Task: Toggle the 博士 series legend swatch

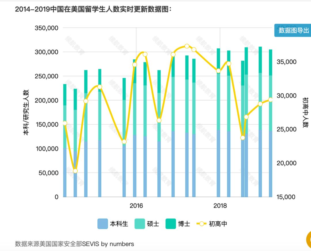Action: click(x=170, y=224)
